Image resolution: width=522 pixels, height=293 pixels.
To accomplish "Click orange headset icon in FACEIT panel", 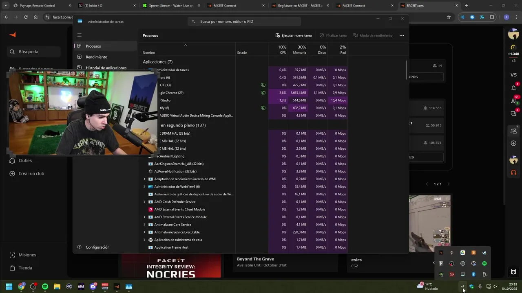I will click(x=513, y=173).
